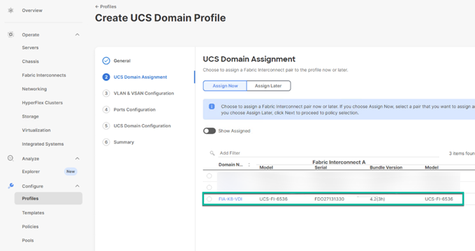Click the Operate section gear icon
This screenshot has width=475, height=251.
[10, 34]
